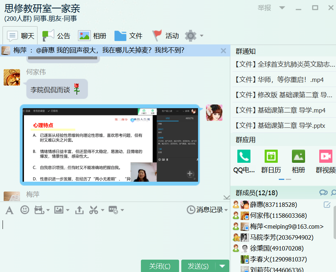Expand the send image dropdown arrow
This screenshot has height=272, width=336.
coord(68,210)
